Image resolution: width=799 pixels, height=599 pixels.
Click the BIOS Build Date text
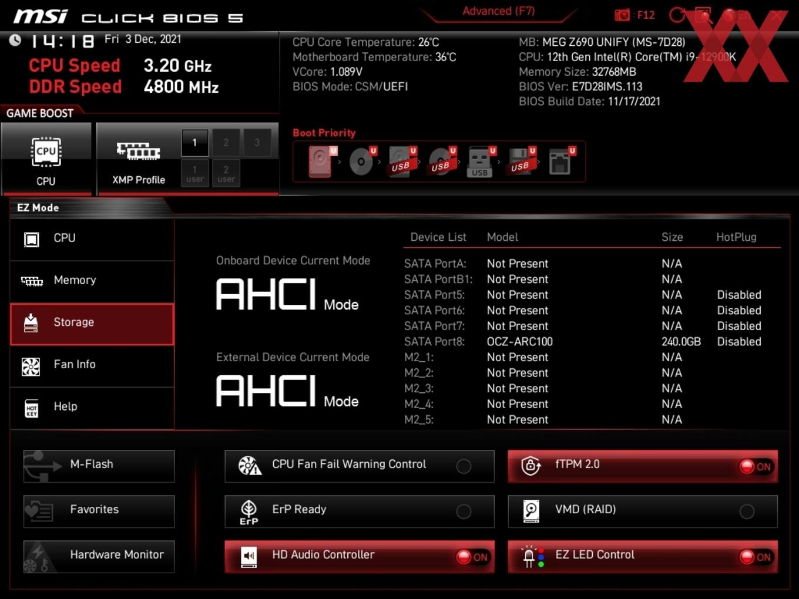coord(589,101)
